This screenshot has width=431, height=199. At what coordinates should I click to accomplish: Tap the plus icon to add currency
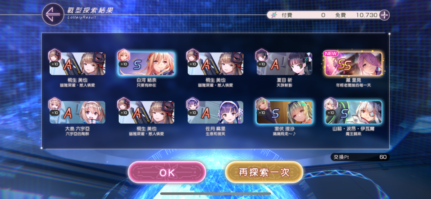(384, 15)
